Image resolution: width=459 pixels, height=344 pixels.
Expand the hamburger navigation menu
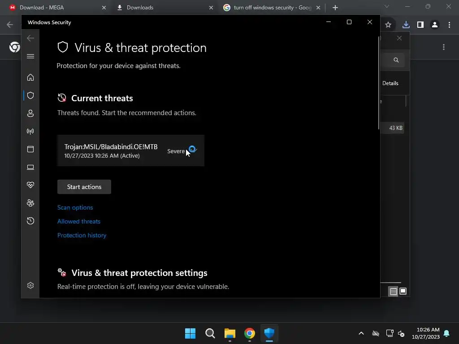30,56
